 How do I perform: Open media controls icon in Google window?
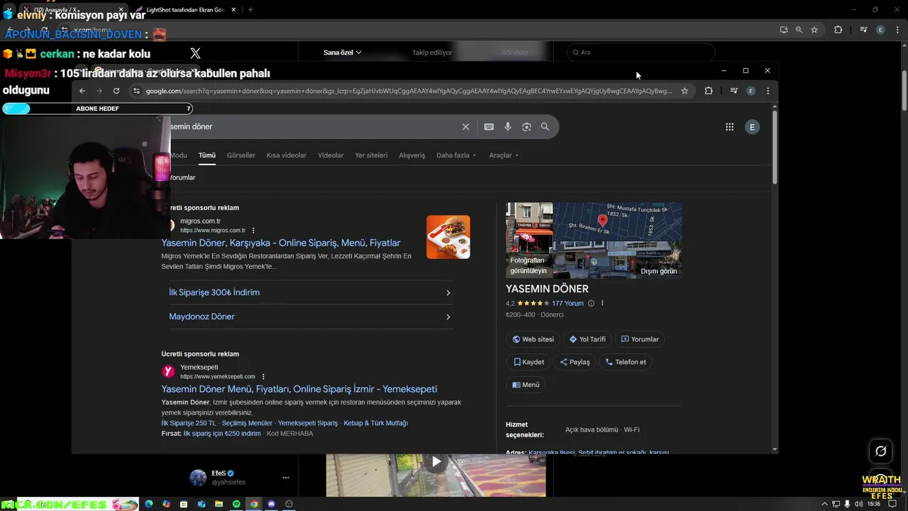point(733,91)
